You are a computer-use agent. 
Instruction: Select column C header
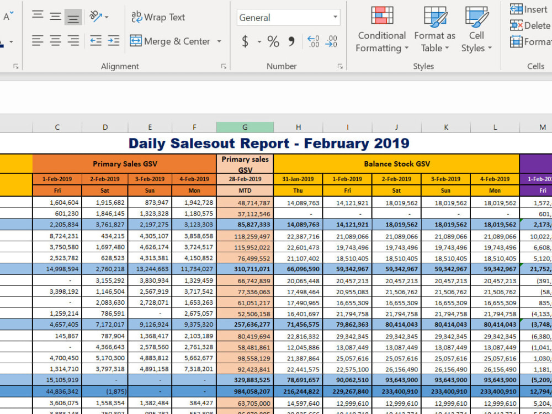tap(57, 128)
